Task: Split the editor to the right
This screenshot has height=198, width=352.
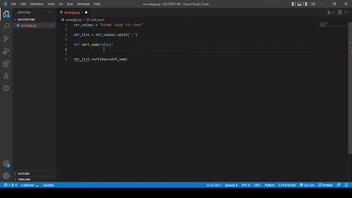Action: [339, 13]
